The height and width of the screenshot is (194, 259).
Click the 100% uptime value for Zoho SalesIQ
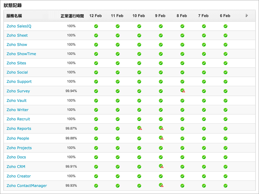pos(71,26)
